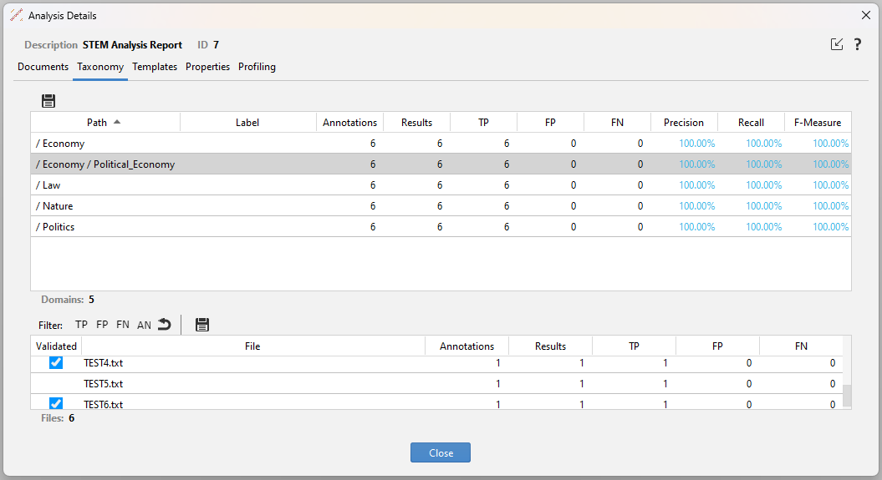This screenshot has height=480, width=882.
Task: Apply the AN filter
Action: 144,325
